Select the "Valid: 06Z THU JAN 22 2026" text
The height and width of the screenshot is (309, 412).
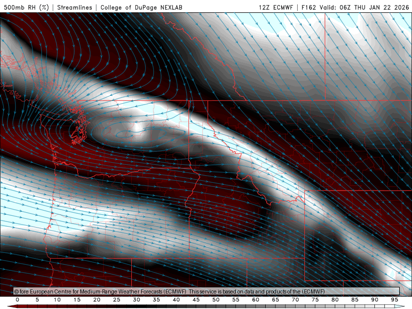click(364, 7)
